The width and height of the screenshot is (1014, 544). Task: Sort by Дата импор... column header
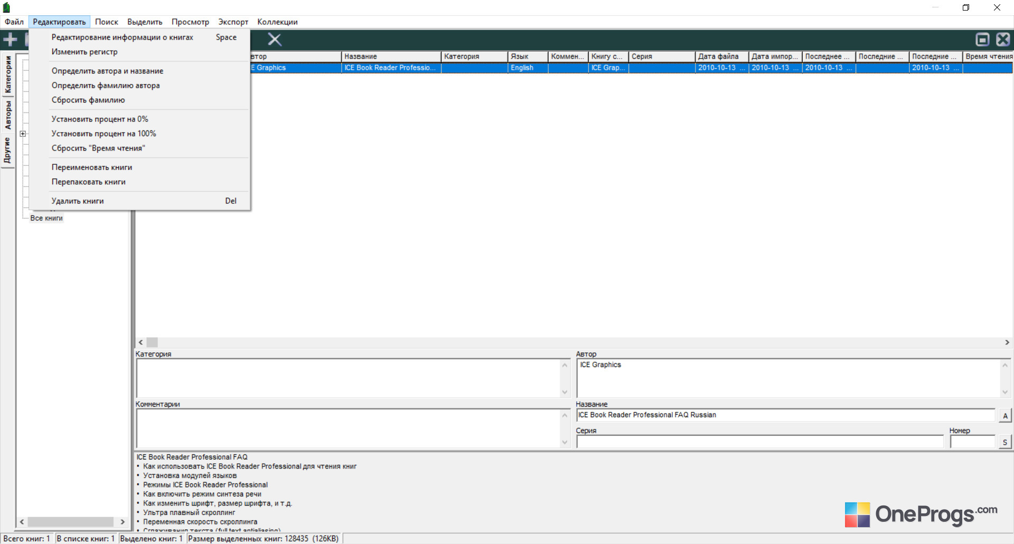pos(775,57)
